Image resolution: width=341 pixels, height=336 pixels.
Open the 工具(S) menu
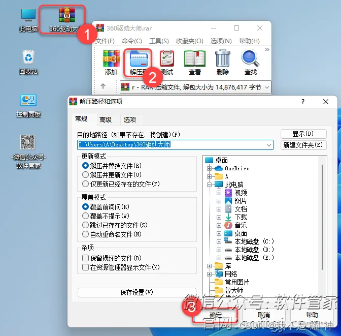pos(159,41)
